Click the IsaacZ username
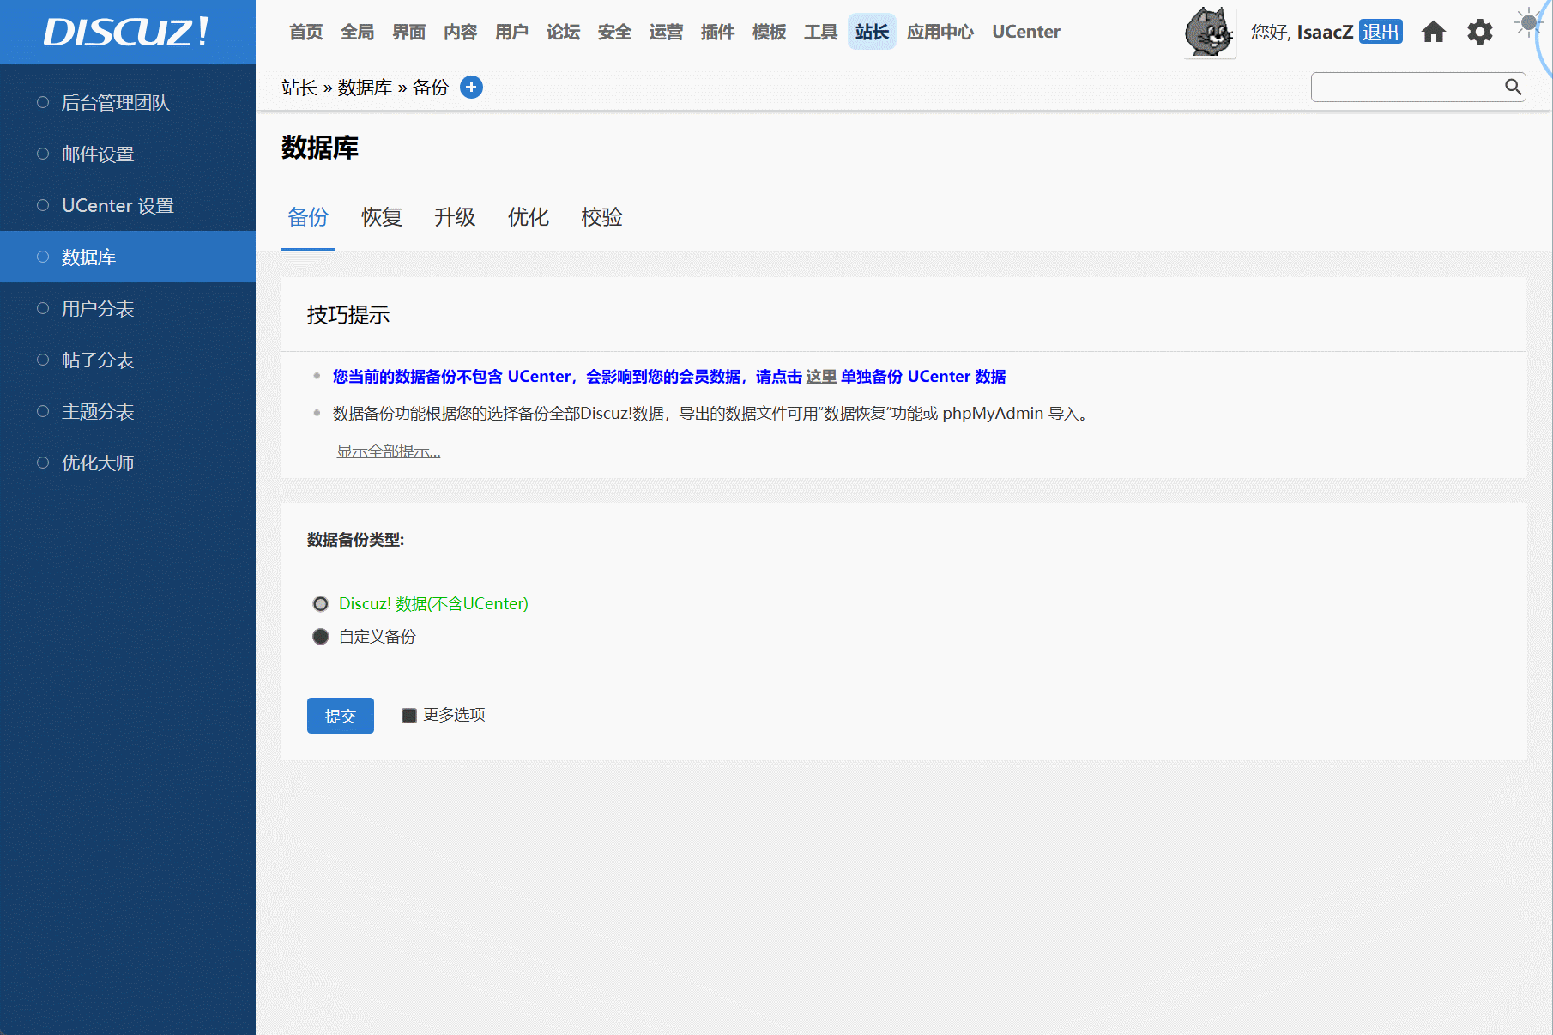 tap(1325, 32)
